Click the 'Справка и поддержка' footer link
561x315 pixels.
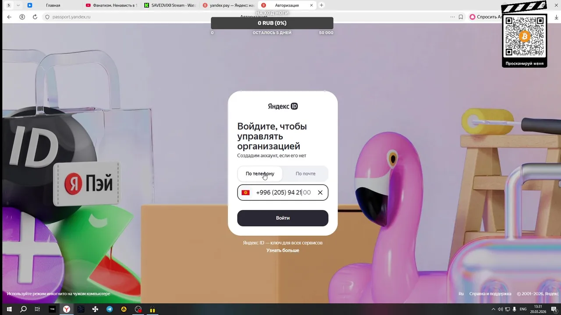click(x=490, y=294)
